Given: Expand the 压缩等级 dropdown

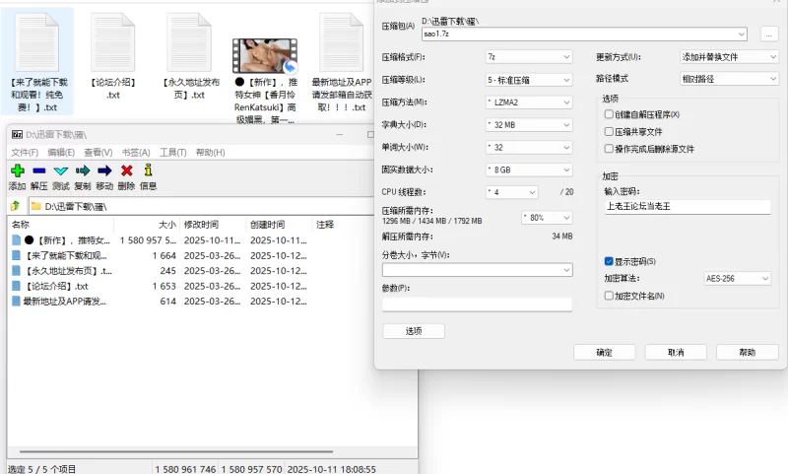Looking at the screenshot, I should 528,80.
